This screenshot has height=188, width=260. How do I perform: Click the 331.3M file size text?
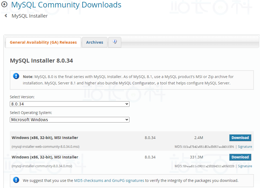[x=196, y=157]
